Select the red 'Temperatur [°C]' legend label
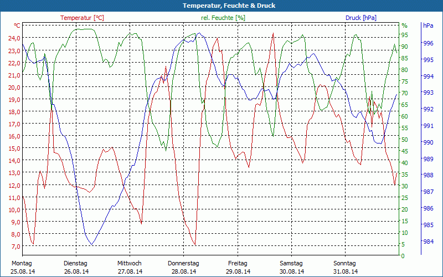443x277 pixels. tap(82, 18)
